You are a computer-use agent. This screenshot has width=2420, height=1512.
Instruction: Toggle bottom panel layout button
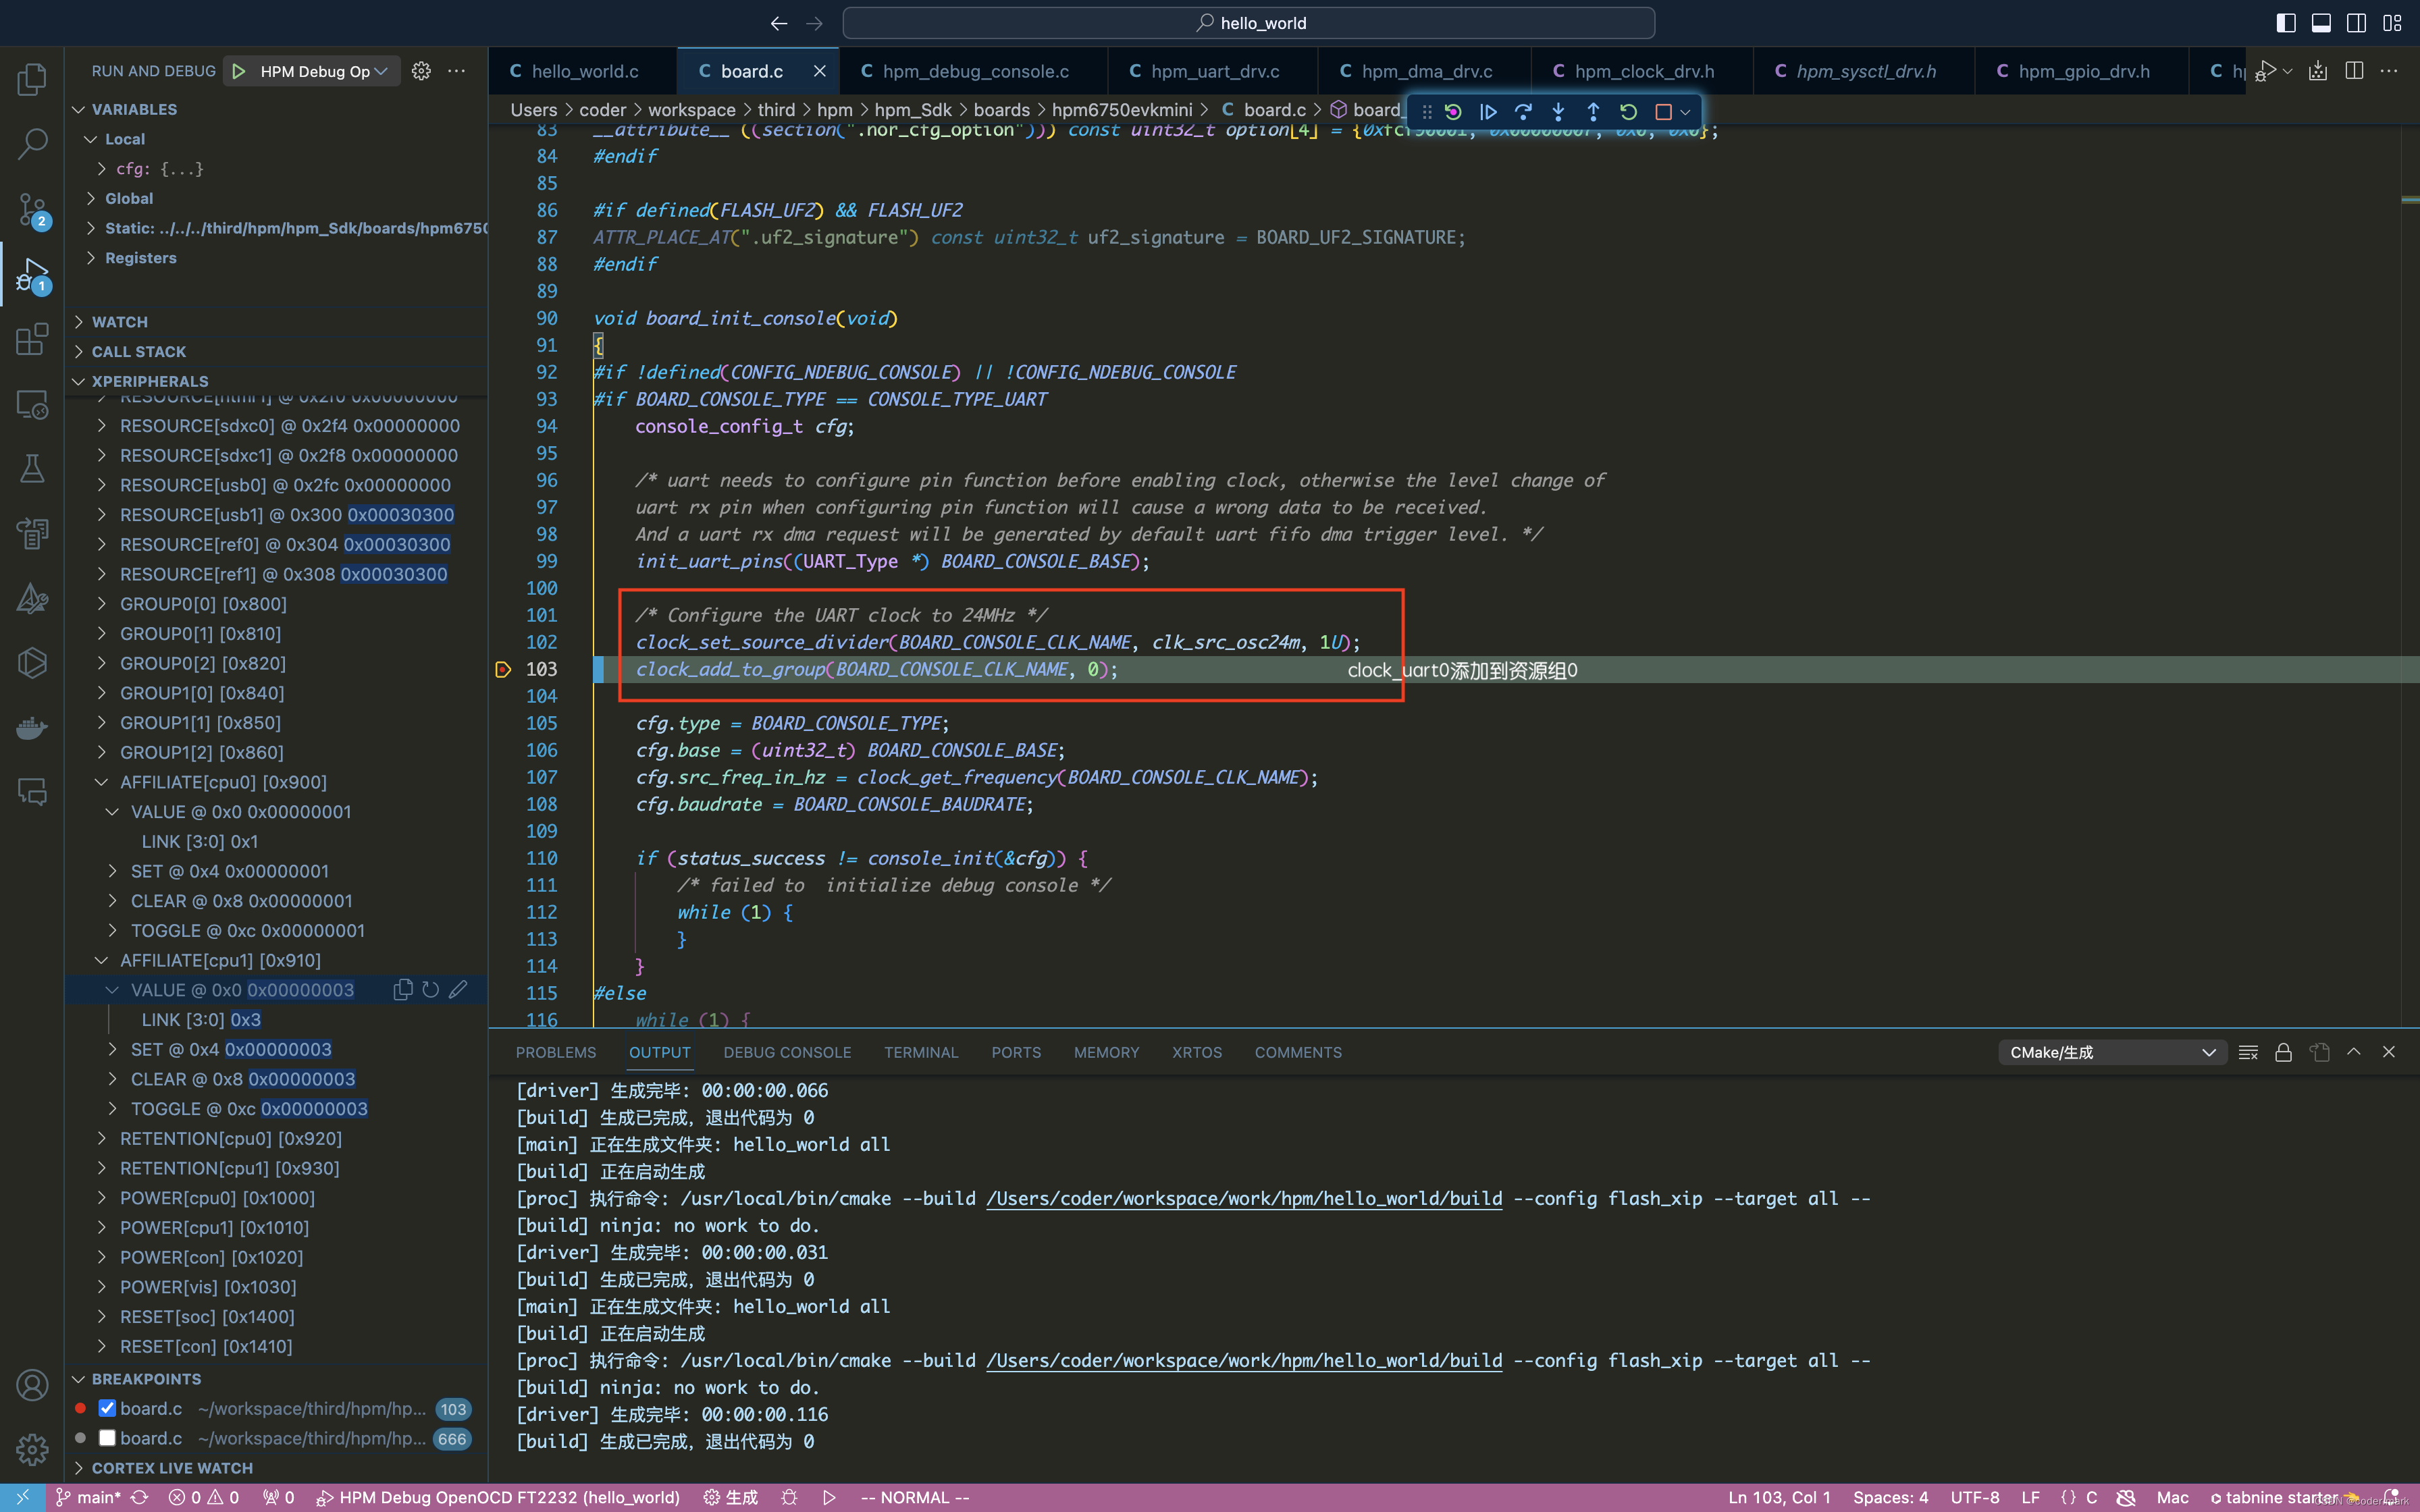2321,23
